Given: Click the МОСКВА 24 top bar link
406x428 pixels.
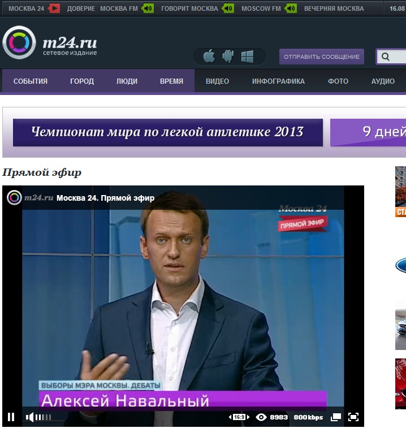Looking at the screenshot, I should [x=26, y=8].
